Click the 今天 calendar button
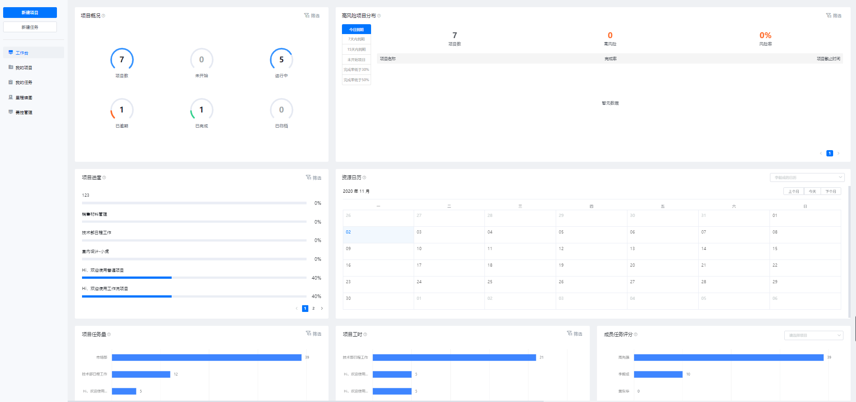Viewport: 856px width, 402px height. pos(813,191)
